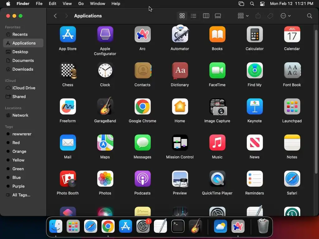Select the Photos app icon
Viewport: 319px width, 239px height.
(105, 179)
